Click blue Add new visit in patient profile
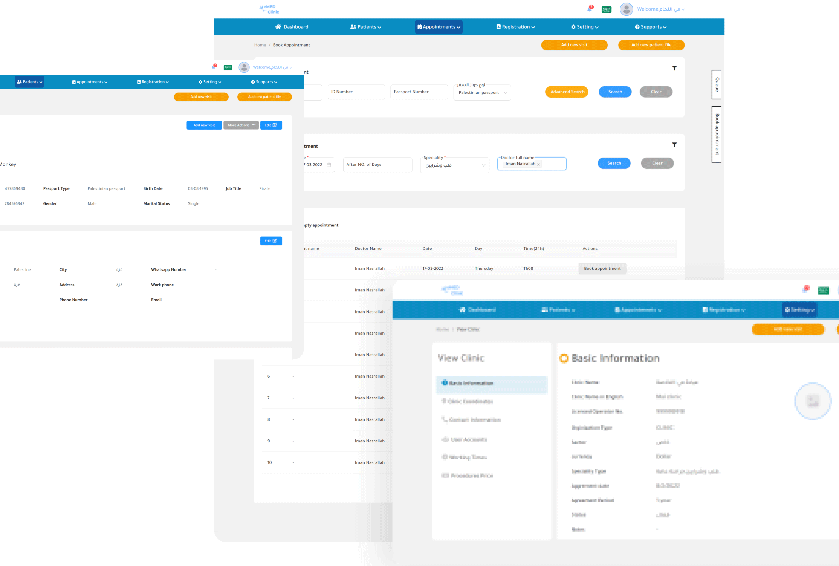The image size is (839, 566). [x=204, y=125]
